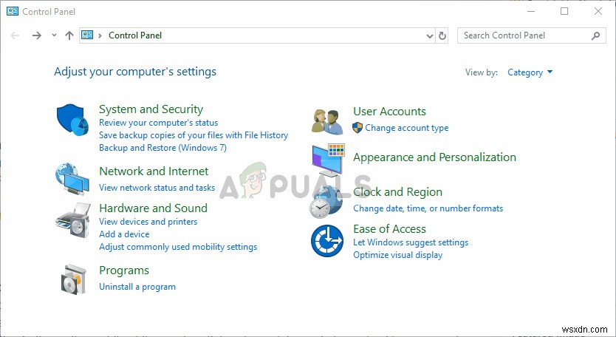Expand the address bar history dropdown
This screenshot has width=616, height=337.
coord(431,35)
